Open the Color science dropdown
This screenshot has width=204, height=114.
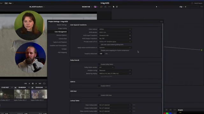coord(115,29)
